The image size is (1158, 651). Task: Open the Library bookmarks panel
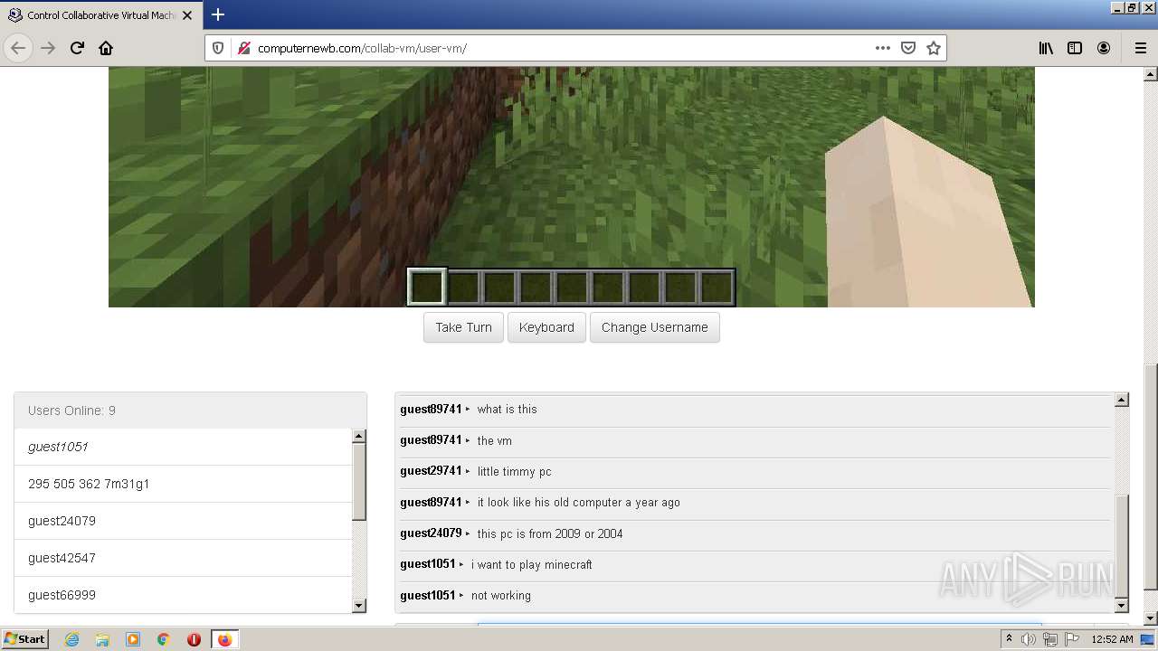tap(1046, 48)
